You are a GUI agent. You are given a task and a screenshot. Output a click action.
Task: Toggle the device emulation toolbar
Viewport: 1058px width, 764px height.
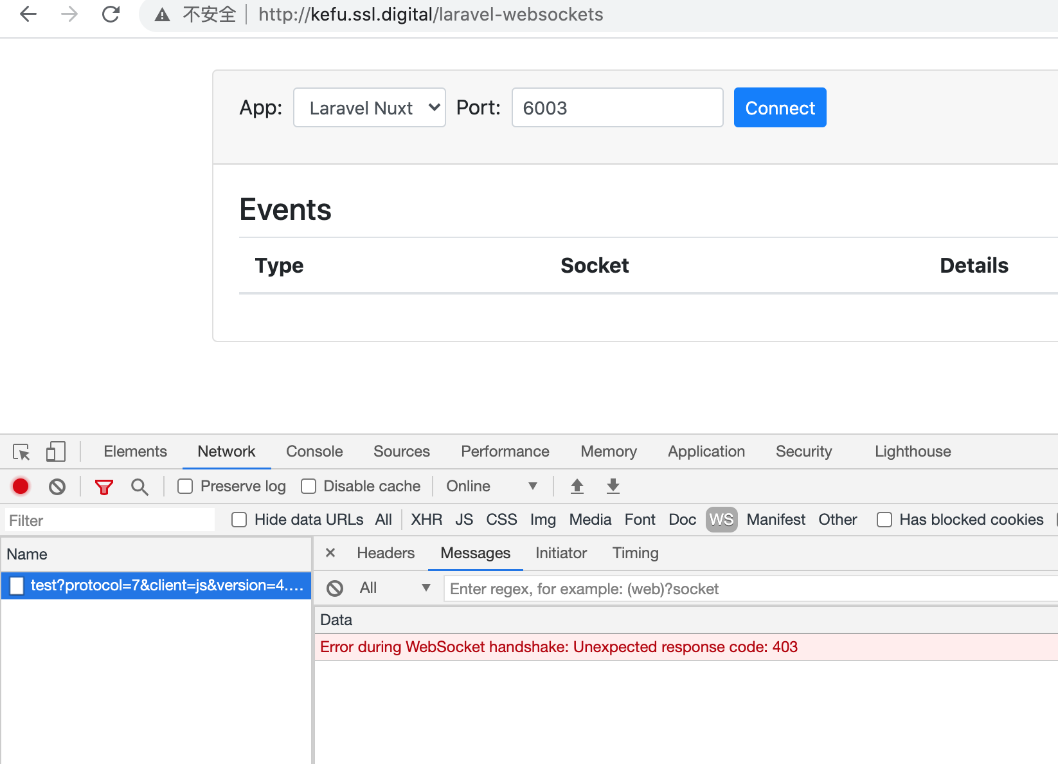point(56,452)
